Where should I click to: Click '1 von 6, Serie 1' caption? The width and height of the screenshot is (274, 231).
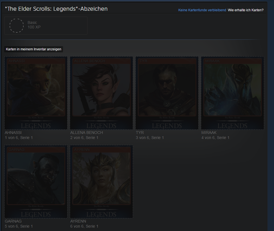pos(19,138)
